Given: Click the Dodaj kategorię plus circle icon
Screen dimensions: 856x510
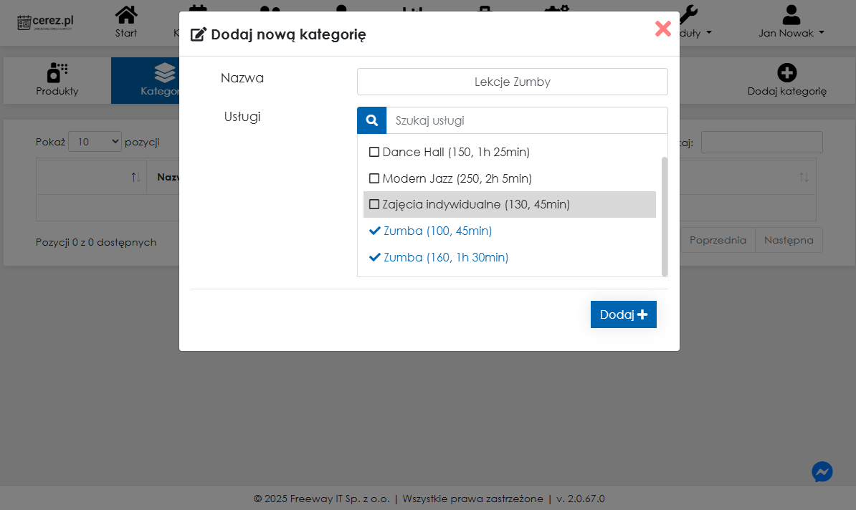Looking at the screenshot, I should [786, 72].
